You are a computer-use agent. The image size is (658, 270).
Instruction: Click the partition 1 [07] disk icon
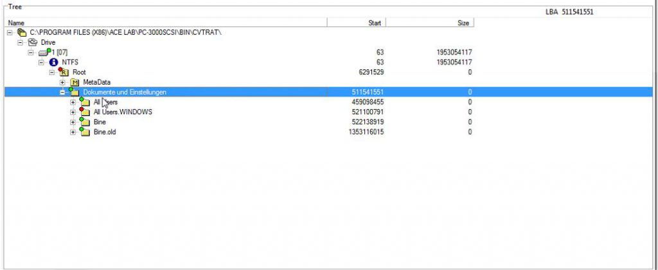44,52
